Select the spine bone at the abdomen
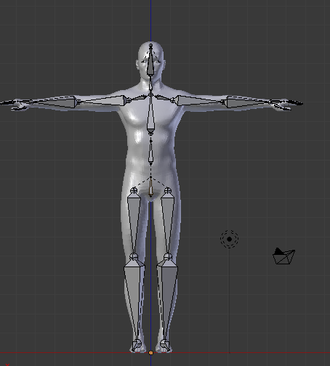 [150, 152]
